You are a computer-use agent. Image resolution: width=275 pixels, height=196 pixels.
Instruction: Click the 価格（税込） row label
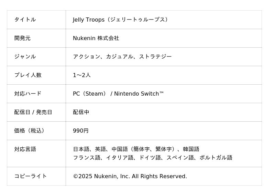[x=29, y=131]
